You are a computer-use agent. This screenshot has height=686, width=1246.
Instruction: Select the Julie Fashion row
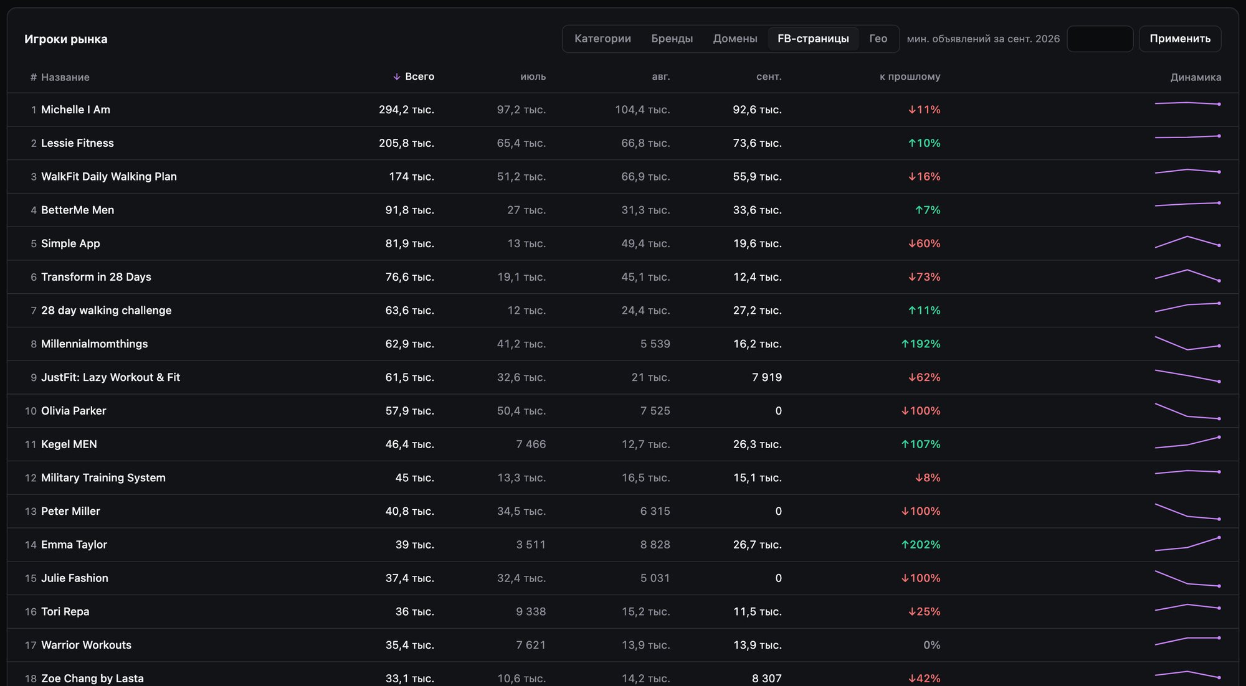click(x=623, y=578)
